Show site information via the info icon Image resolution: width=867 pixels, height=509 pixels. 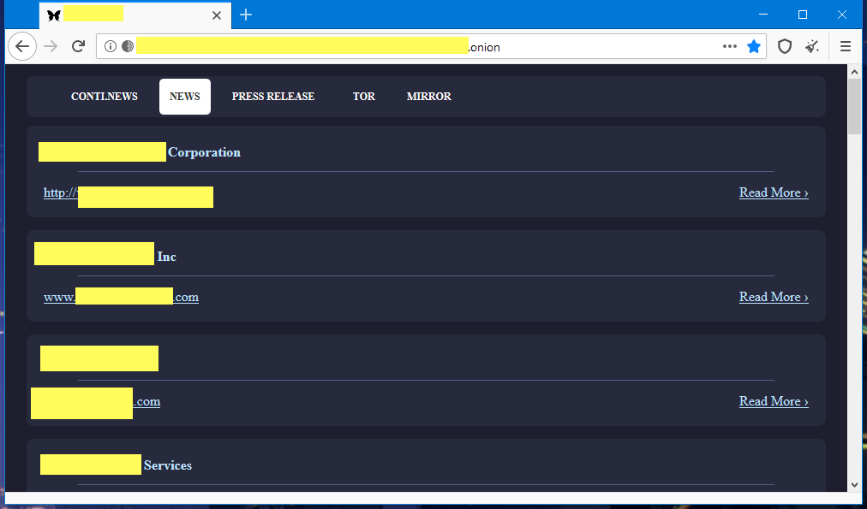(x=111, y=47)
